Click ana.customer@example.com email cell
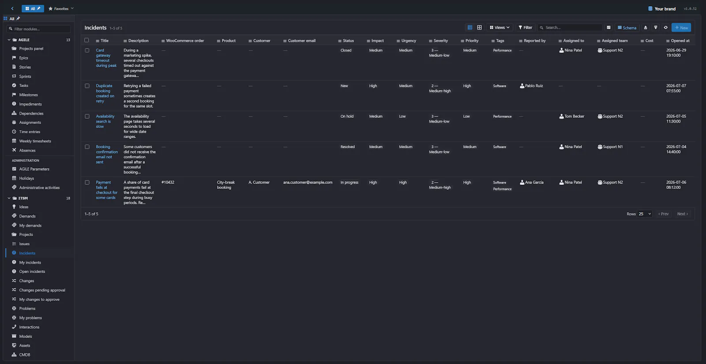The width and height of the screenshot is (706, 364). (x=308, y=183)
